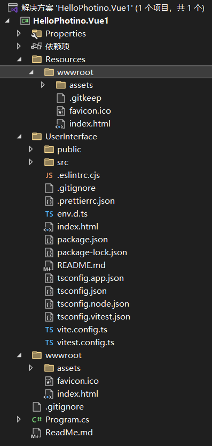
Task: Click the TS icon of vitest.config.ts
Action: coord(49,343)
